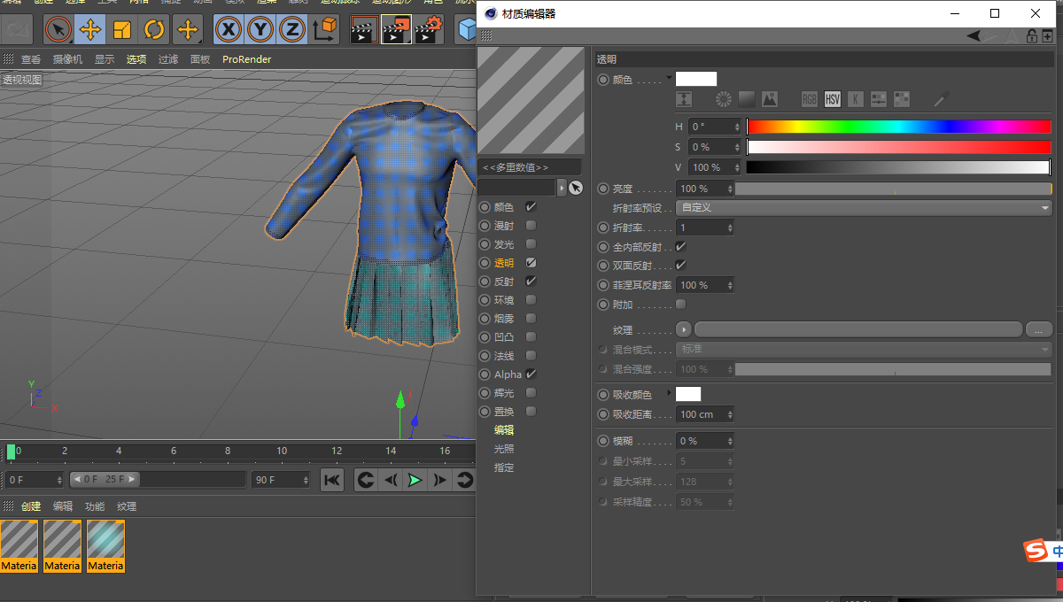Click the 菲涅耳反射率 stepper arrows
The width and height of the screenshot is (1063, 602).
tap(730, 285)
